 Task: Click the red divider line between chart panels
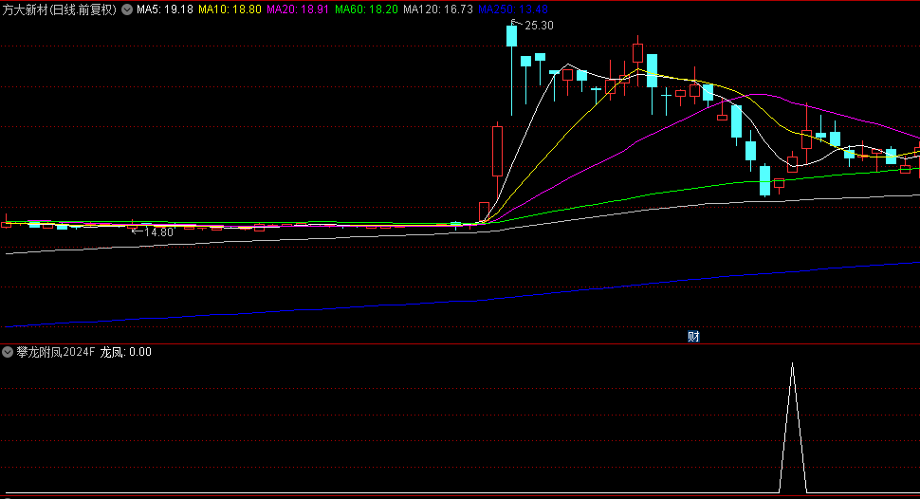[460, 343]
